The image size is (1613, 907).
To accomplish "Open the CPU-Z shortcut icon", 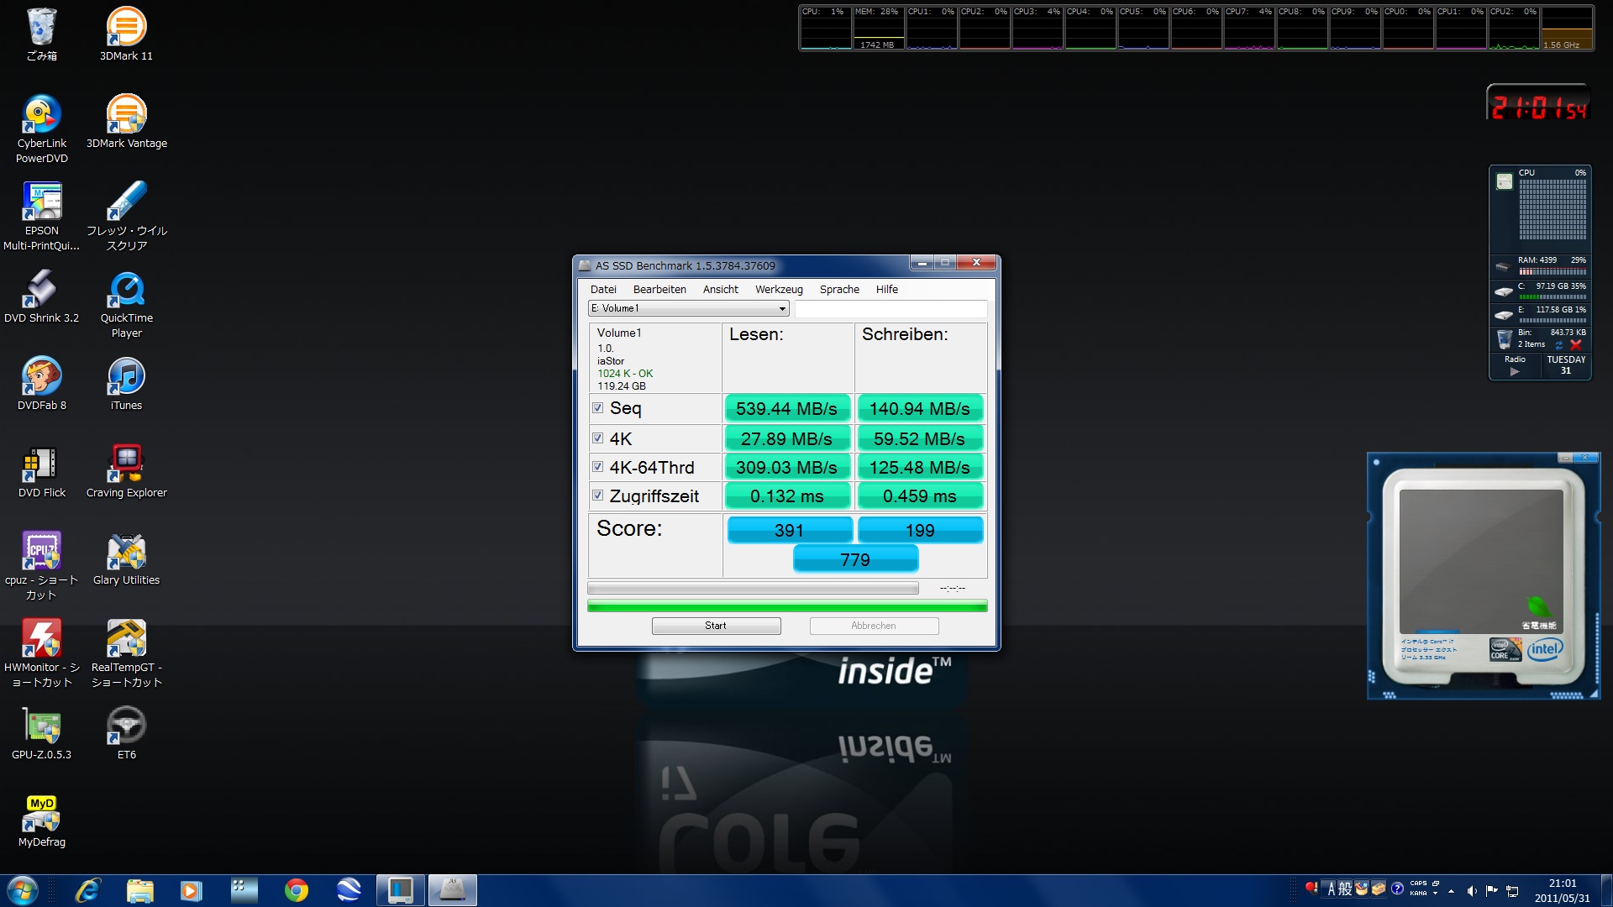I will 41,552.
